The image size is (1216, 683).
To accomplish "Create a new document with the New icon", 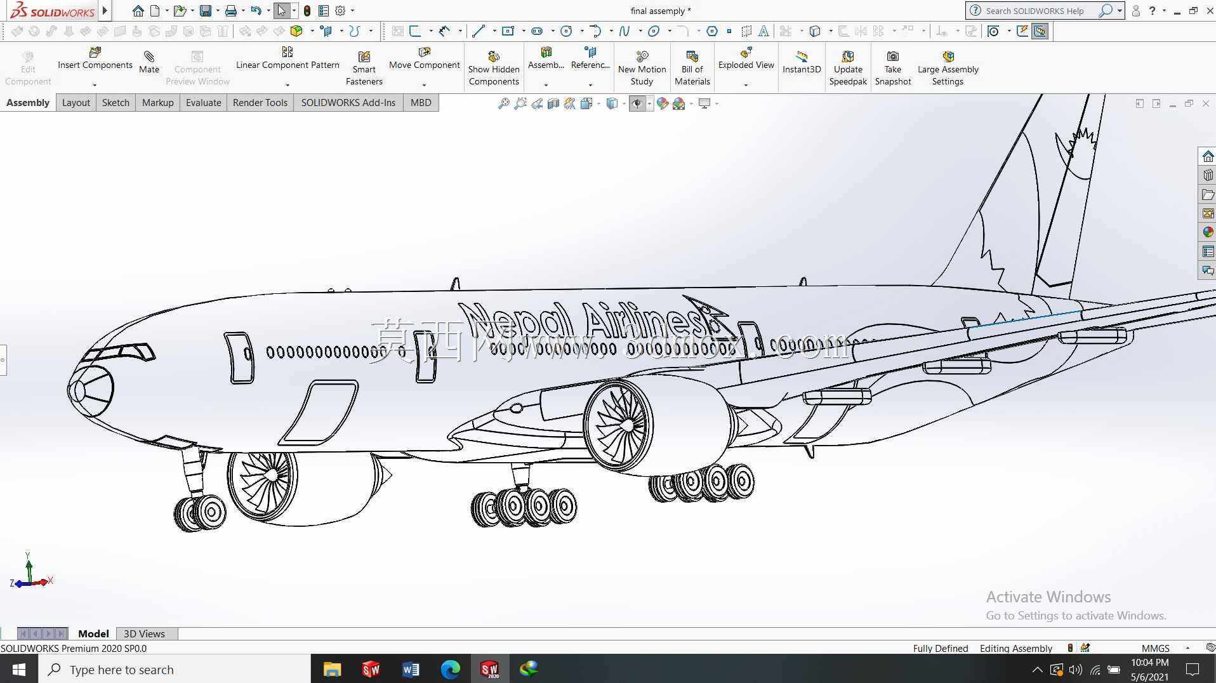I will click(154, 11).
